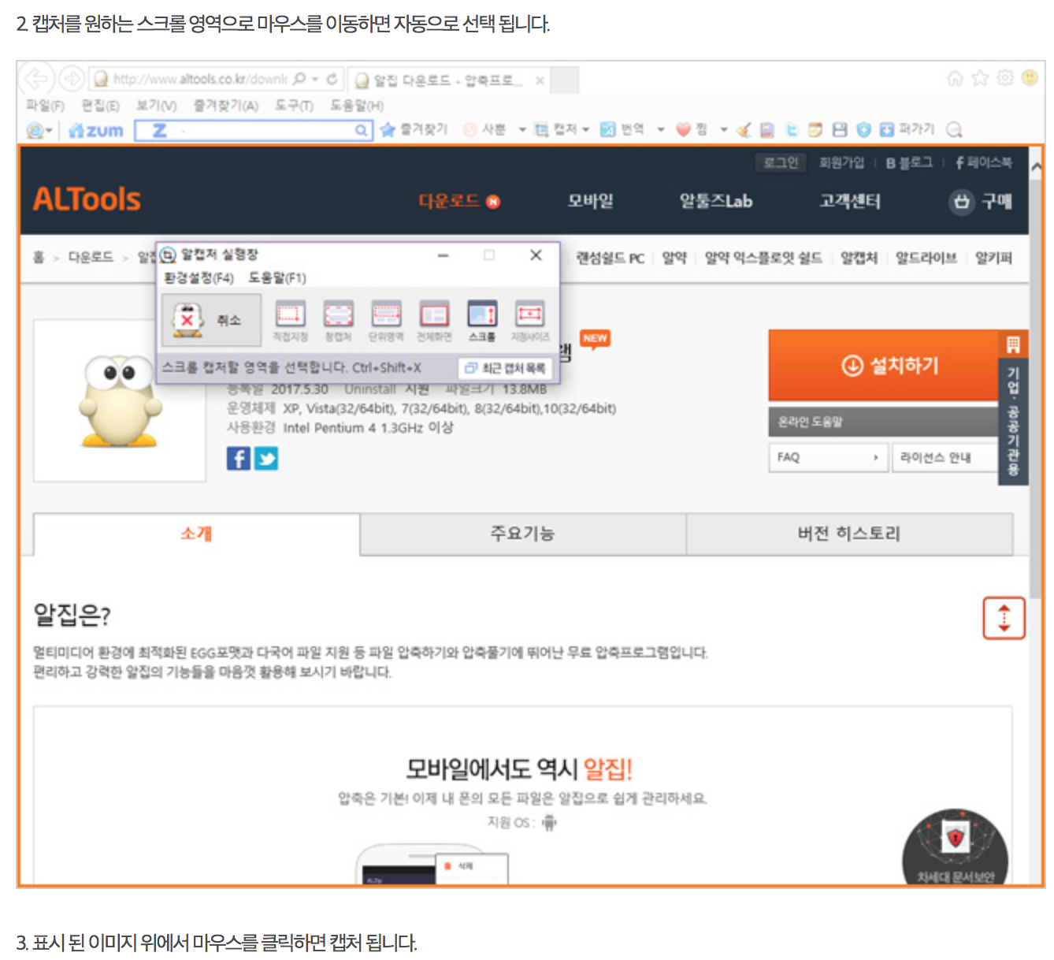Open favorites via the star icon
This screenshot has width=1054, height=960.
pos(980,78)
